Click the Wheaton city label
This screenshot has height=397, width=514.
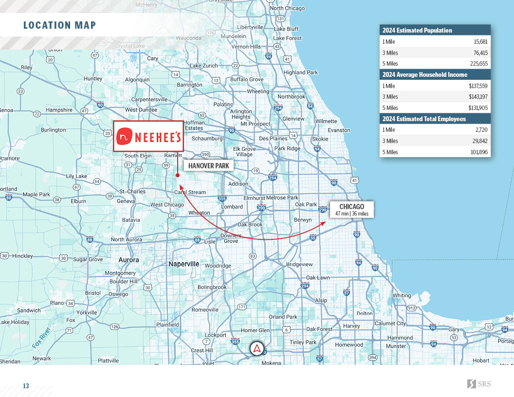point(199,213)
